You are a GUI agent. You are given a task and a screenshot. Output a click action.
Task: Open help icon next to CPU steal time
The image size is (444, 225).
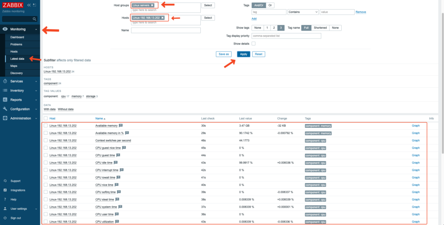click(117, 199)
